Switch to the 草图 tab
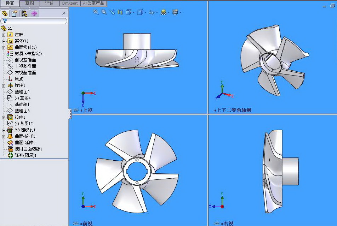The image size is (337, 226). (x=29, y=3)
